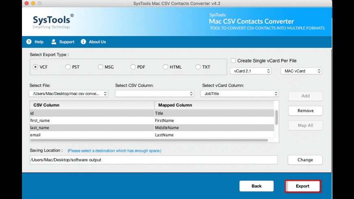Click the CSV Column table header
The height and width of the screenshot is (199, 354).
point(92,105)
